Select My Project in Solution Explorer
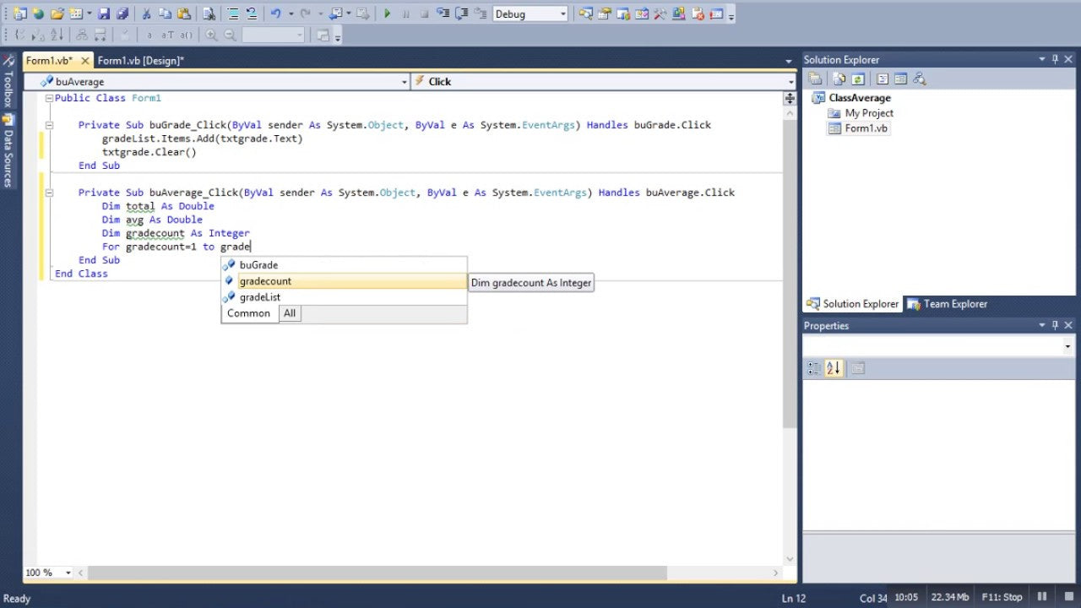This screenshot has height=608, width=1081. click(868, 113)
